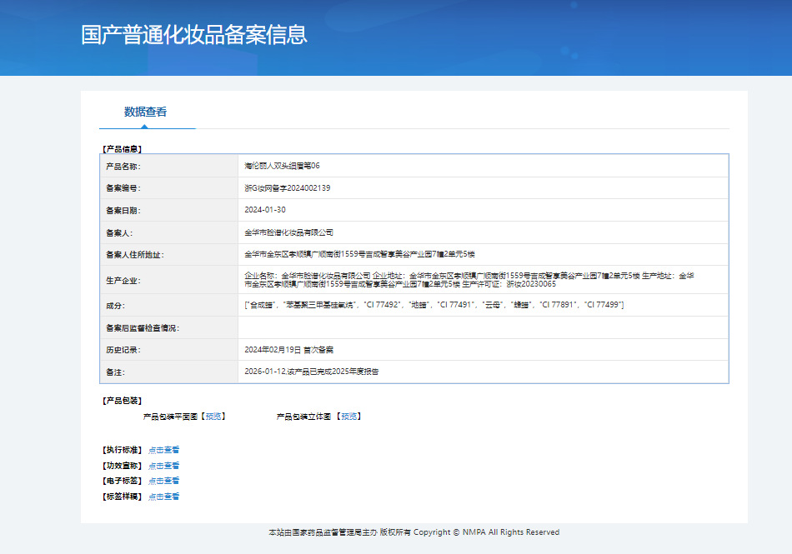
Task: Click the 产品名称 row label
Action: pos(123,167)
